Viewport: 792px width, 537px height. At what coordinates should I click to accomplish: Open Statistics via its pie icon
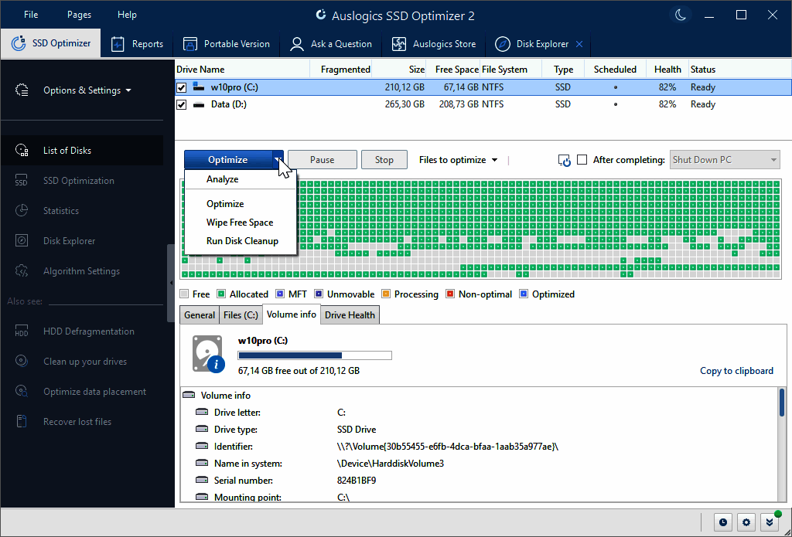[x=22, y=211]
